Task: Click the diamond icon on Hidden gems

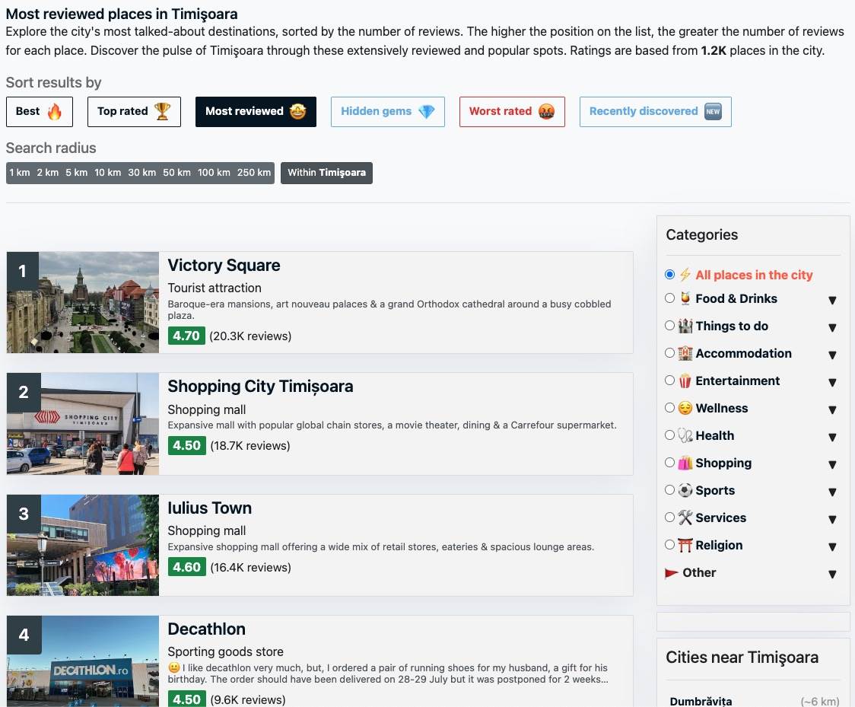Action: coord(427,112)
